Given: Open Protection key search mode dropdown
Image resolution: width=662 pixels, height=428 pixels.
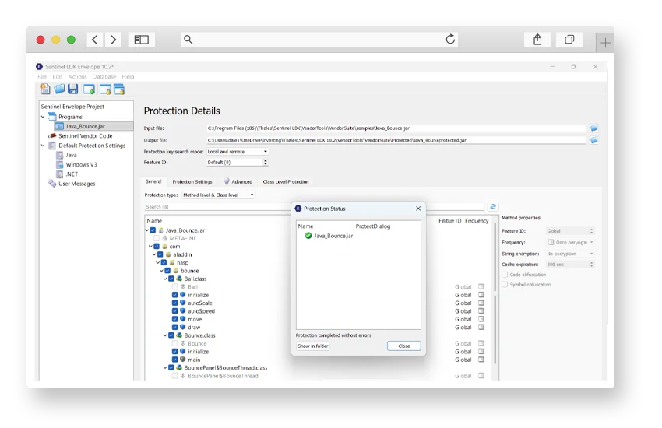Looking at the screenshot, I should click(238, 152).
